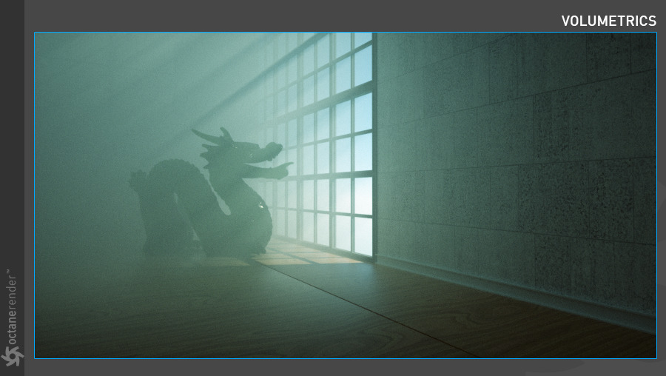Click the dragon's spiked tail tip

137,178
